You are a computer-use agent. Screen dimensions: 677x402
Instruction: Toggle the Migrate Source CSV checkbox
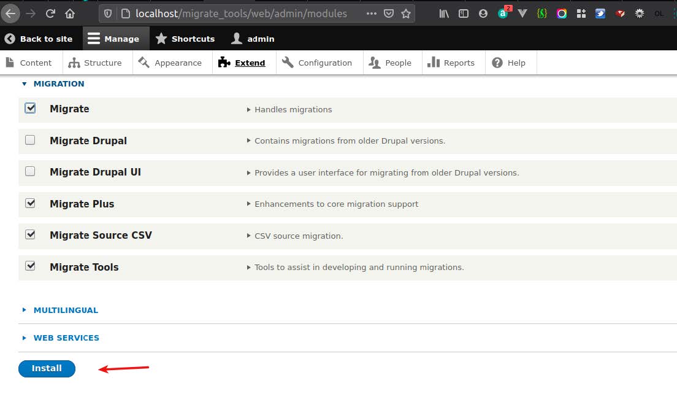click(30, 234)
